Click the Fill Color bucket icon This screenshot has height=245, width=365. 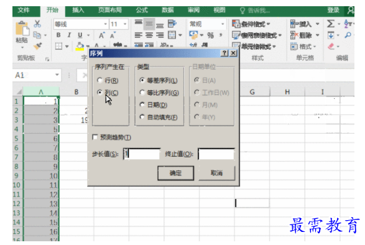coord(80,46)
